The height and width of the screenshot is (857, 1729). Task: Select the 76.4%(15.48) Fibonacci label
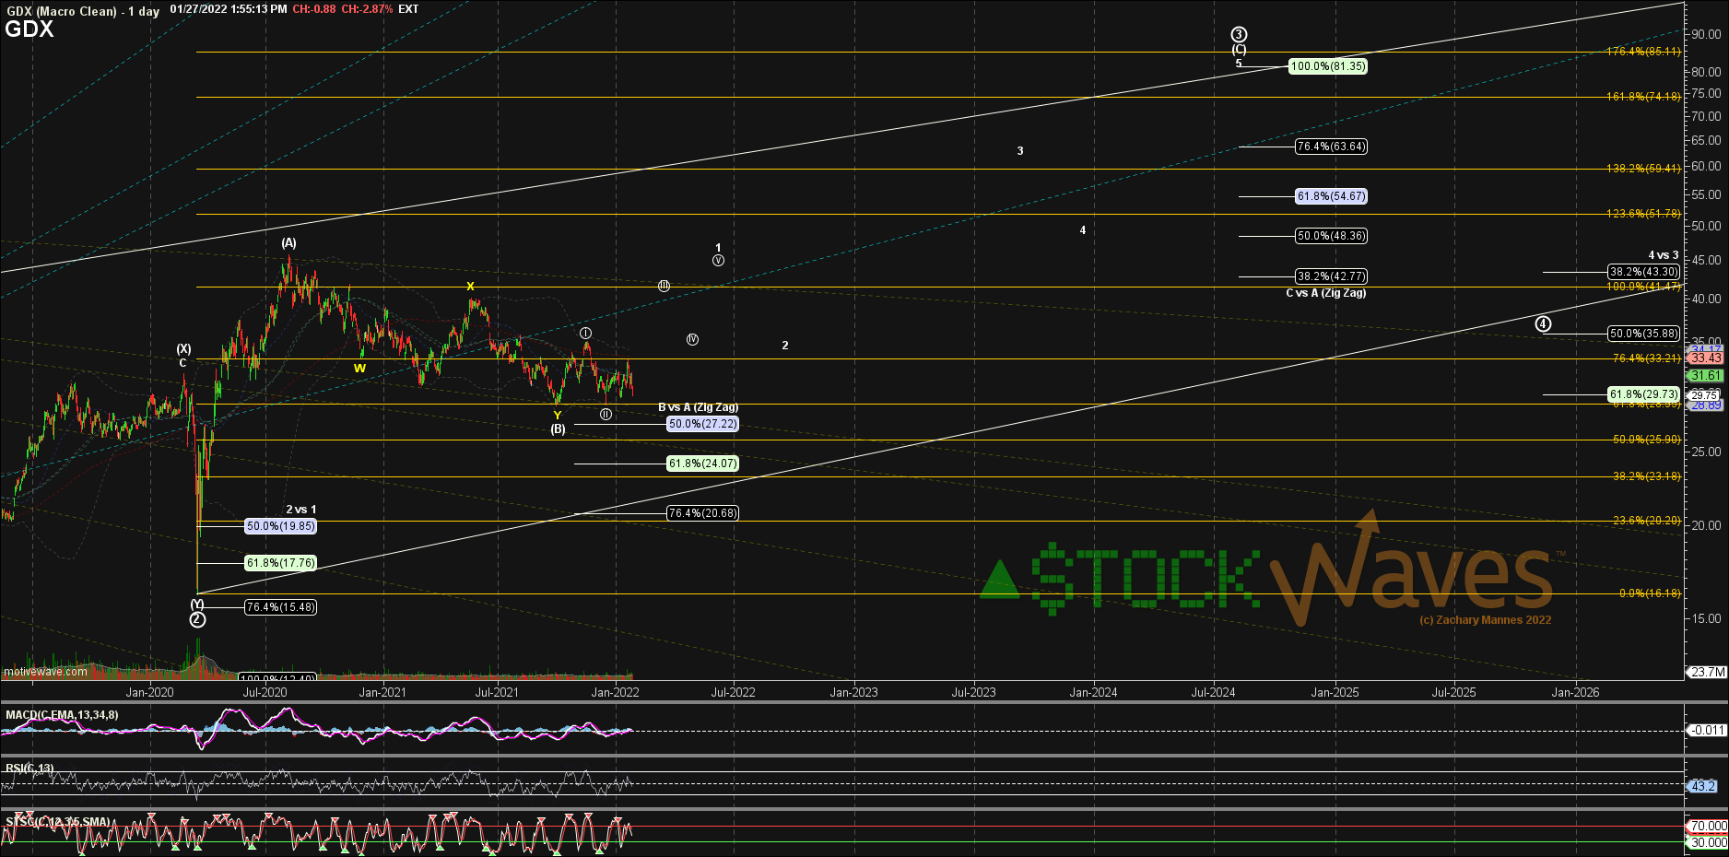(280, 607)
